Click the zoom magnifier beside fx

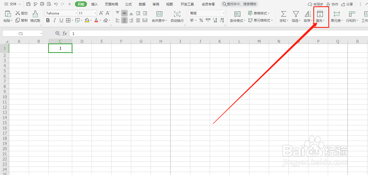(57, 33)
